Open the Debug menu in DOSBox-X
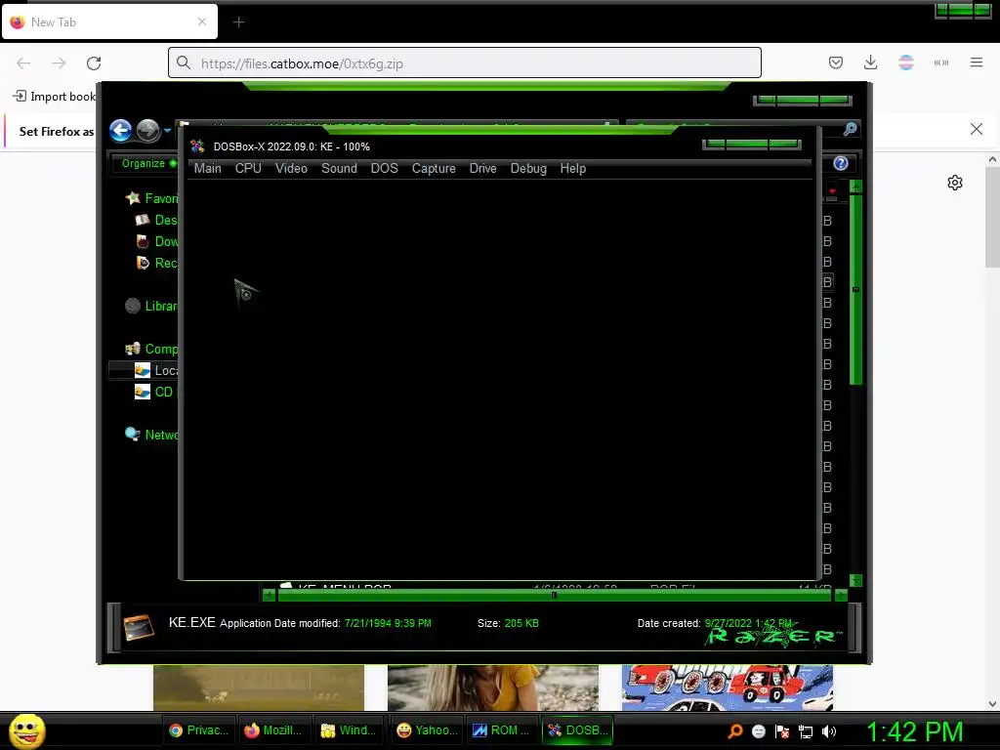Image resolution: width=1000 pixels, height=750 pixels. coord(528,168)
